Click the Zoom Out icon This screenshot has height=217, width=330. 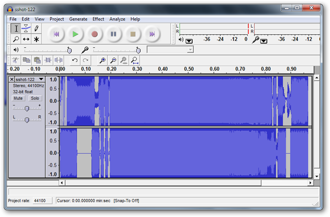point(113,60)
